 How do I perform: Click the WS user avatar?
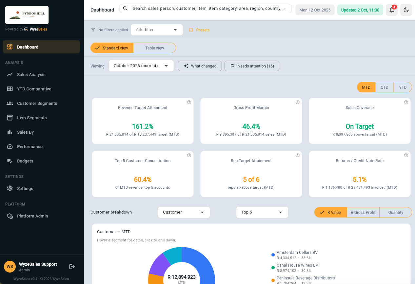[10, 267]
